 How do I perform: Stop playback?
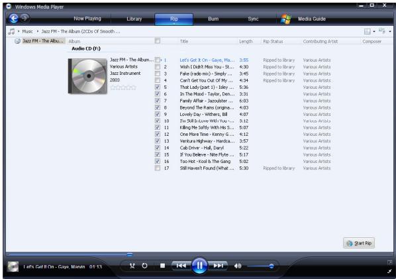coord(163,266)
